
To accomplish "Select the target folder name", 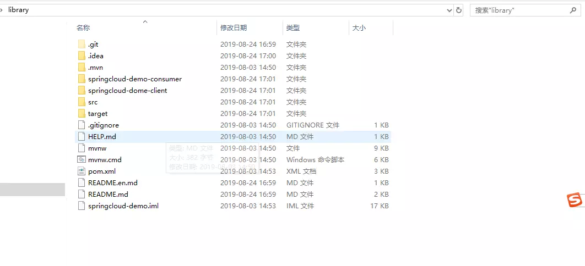I will pyautogui.click(x=97, y=113).
